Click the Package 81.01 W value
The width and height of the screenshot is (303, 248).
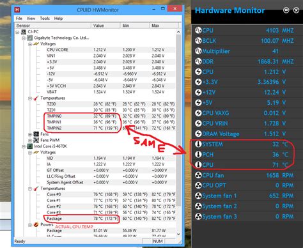click(x=100, y=231)
